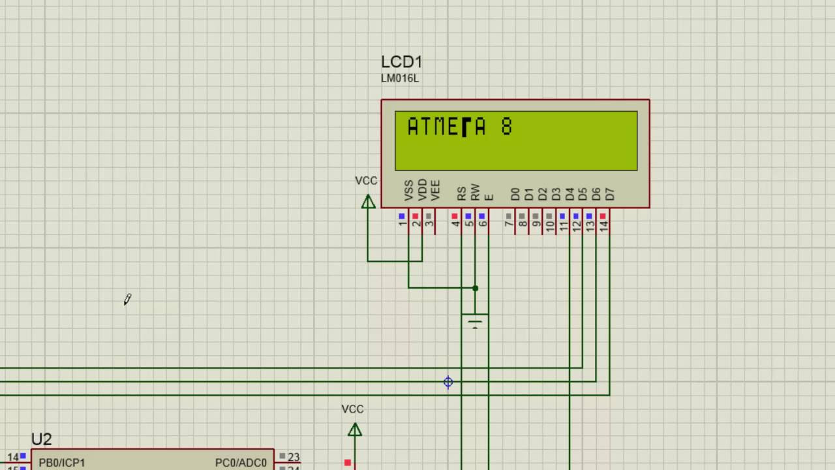Screen dimensions: 835x470
Task: Select the green LCD display screen showing ATMEGA 8
Action: coord(516,141)
